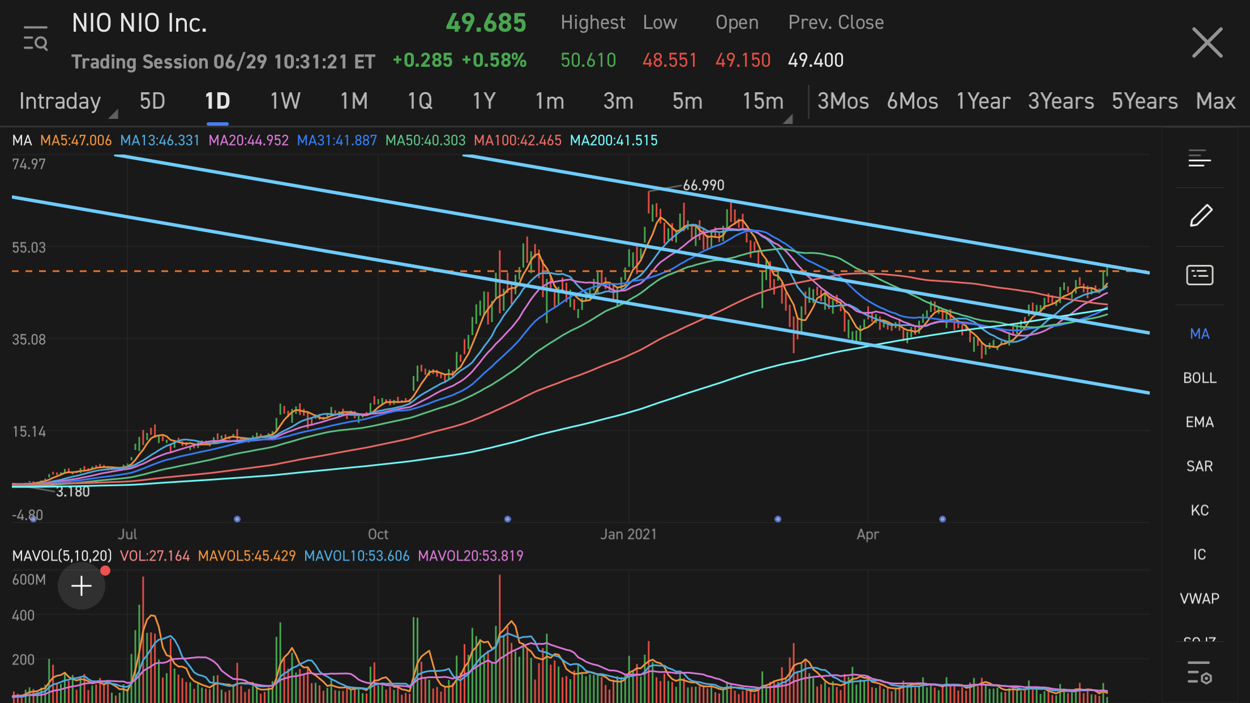Select the MA indicator

(x=1200, y=334)
